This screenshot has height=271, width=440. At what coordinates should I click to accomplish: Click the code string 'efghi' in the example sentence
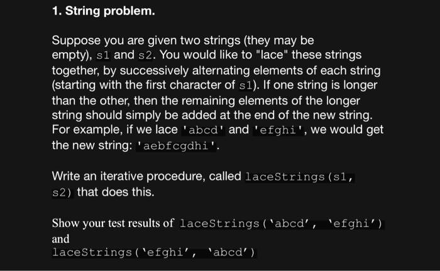coord(278,130)
